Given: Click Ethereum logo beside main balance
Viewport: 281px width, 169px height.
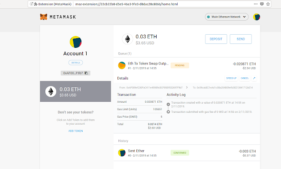Looking at the screenshot, I should click(128, 39).
